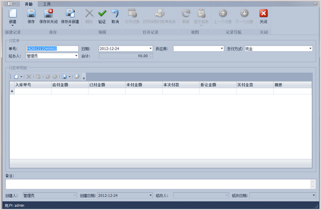321x210 pixels.
Task: Expand the 供应商 supplier dropdown
Action: click(222, 48)
